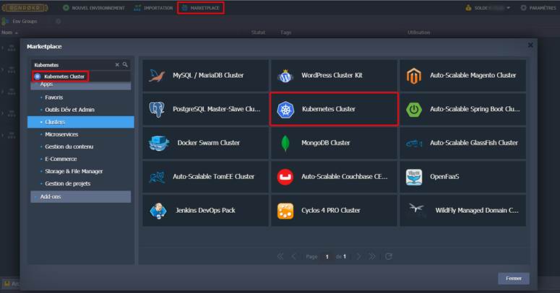Expand the Add-ons section

pyautogui.click(x=81, y=196)
